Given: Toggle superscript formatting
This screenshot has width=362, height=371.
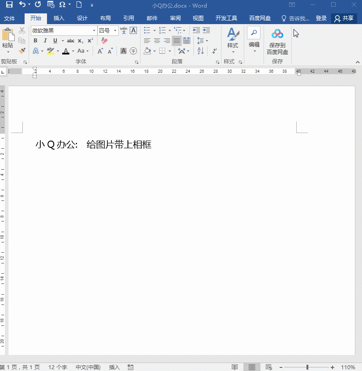Looking at the screenshot, I should [x=90, y=41].
